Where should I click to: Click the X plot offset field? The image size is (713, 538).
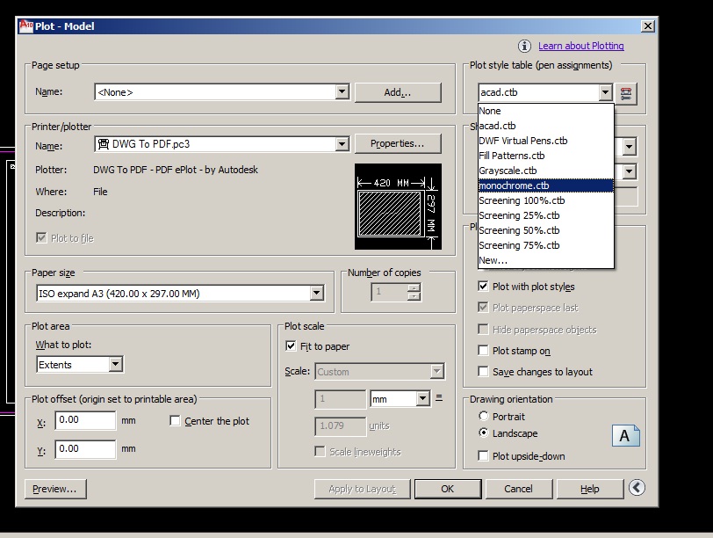(85, 419)
